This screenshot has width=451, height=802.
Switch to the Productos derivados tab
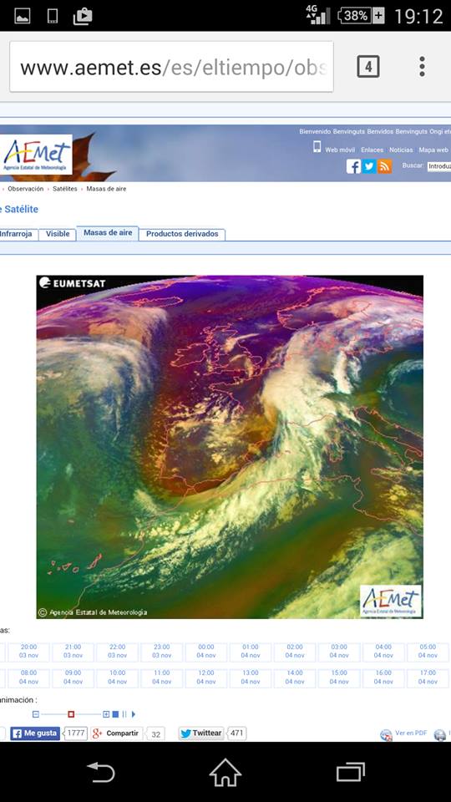pos(182,234)
